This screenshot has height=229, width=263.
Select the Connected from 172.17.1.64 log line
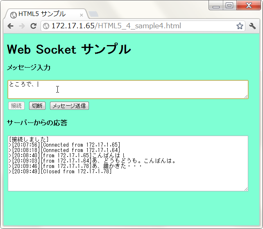(65, 150)
